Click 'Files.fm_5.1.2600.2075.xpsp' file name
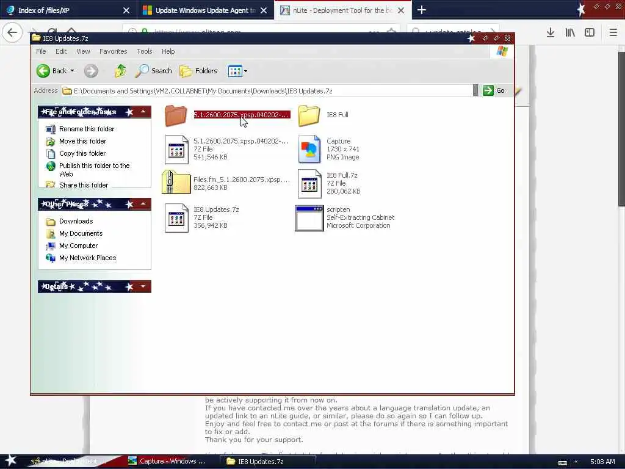Image resolution: width=625 pixels, height=469 pixels. pyautogui.click(x=242, y=180)
